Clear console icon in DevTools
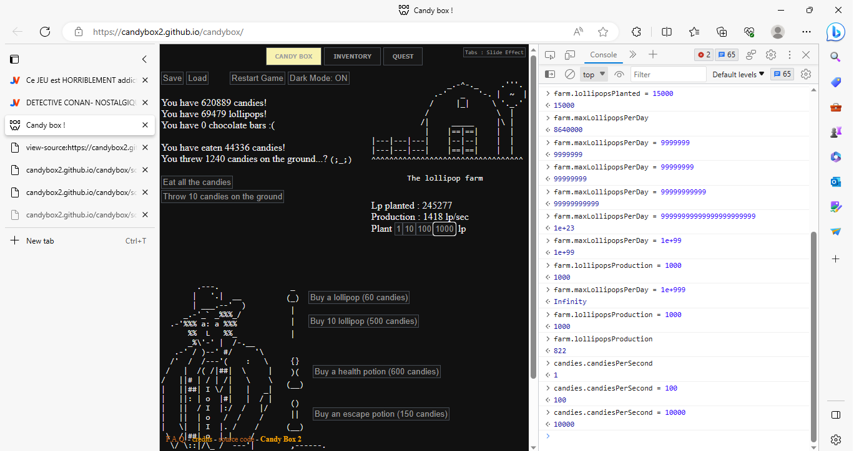This screenshot has height=451, width=854. [x=569, y=74]
